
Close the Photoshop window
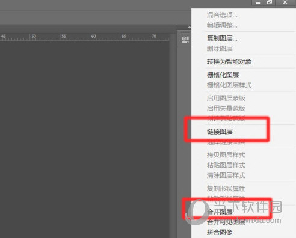[285, 2]
